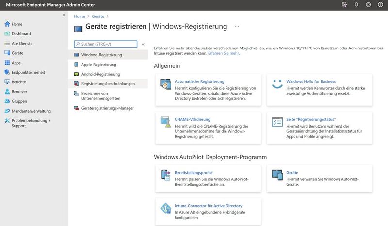This screenshot has width=388, height=226.
Task: Click the Android-Registrierung icon
Action: [76, 74]
